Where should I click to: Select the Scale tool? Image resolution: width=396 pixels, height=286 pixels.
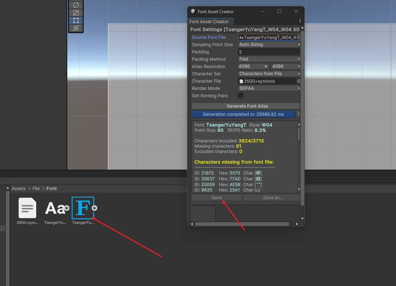point(76,13)
